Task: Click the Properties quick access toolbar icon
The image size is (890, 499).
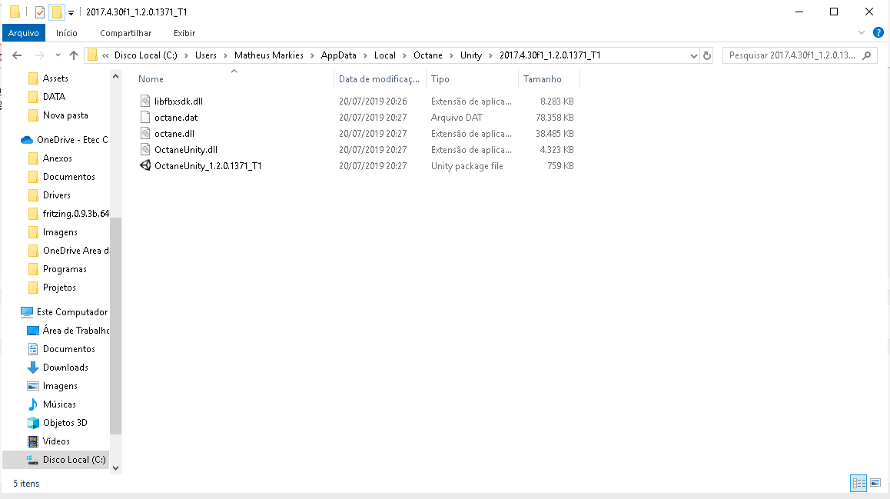Action: pyautogui.click(x=40, y=12)
